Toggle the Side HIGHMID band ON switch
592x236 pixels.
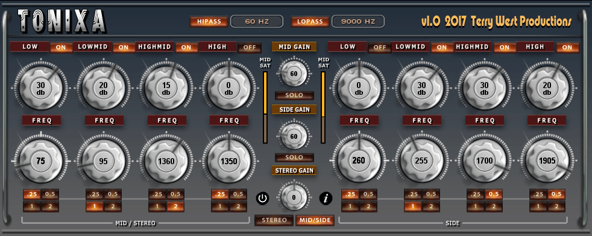point(505,47)
